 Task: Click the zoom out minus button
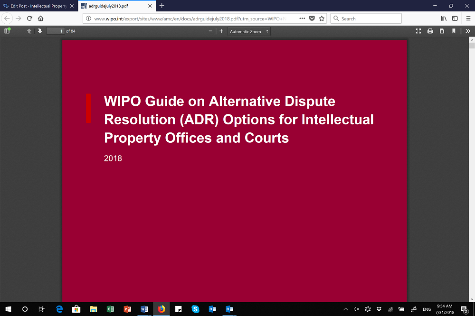pyautogui.click(x=210, y=31)
